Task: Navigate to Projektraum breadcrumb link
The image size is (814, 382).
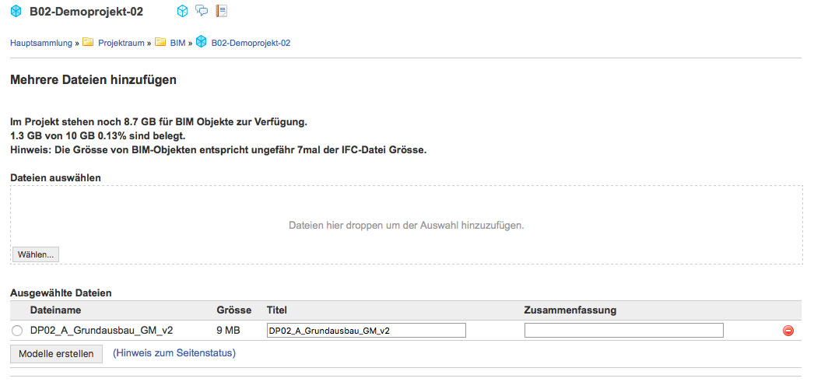Action: (121, 43)
